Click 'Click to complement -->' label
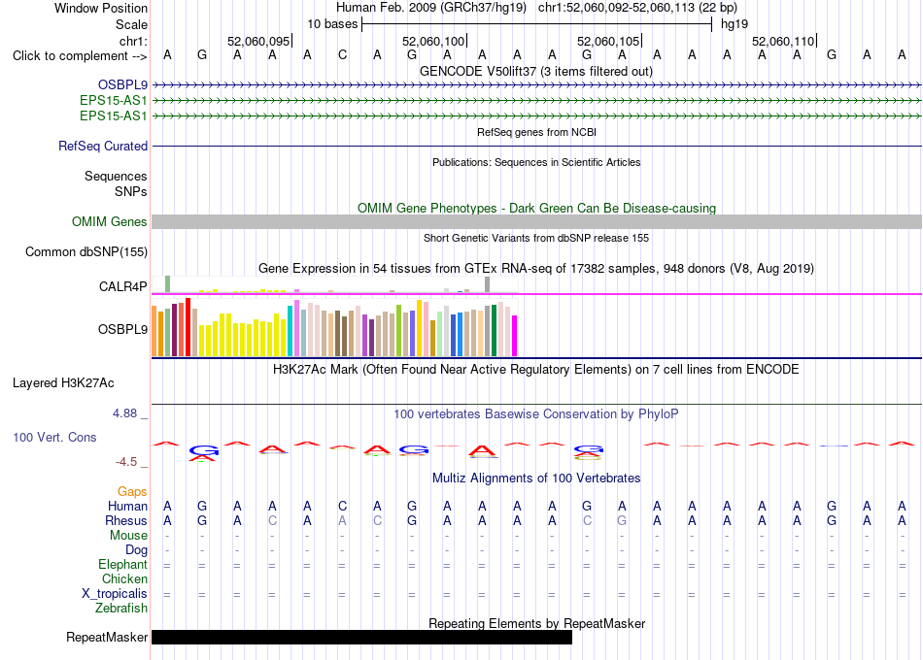The image size is (923, 660). point(80,56)
